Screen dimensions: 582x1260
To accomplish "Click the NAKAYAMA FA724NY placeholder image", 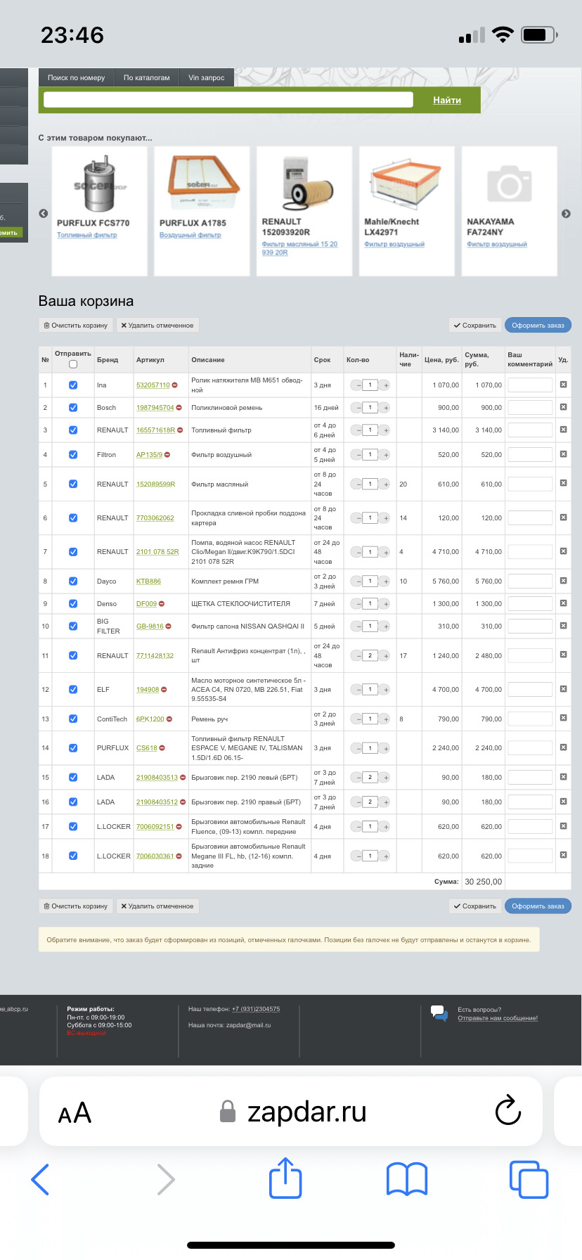I will [x=510, y=184].
